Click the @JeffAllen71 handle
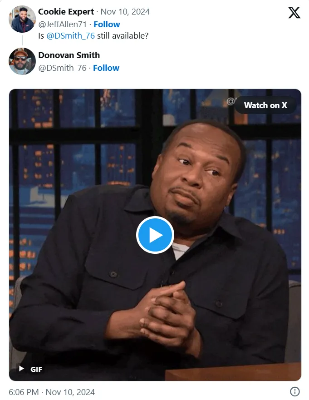The width and height of the screenshot is (309, 400). (63, 24)
